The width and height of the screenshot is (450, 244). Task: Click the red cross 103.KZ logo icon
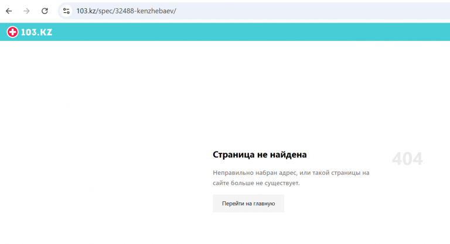pyautogui.click(x=12, y=32)
